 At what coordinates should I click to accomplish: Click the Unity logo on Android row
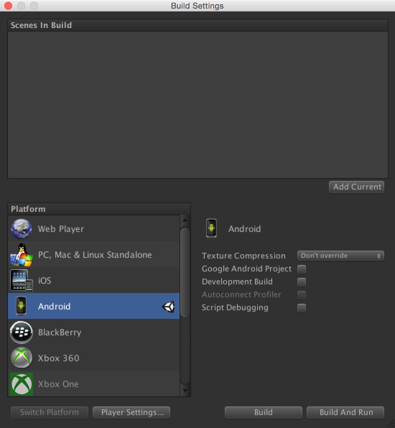[168, 307]
